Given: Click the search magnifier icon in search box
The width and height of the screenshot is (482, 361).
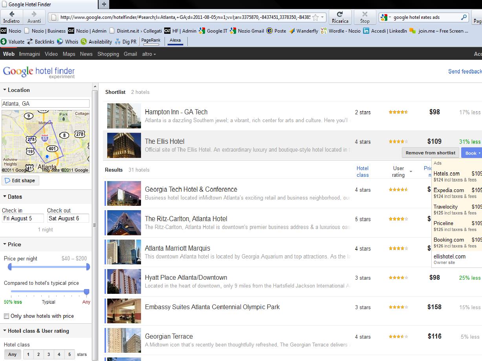Looking at the screenshot, I should [464, 17].
